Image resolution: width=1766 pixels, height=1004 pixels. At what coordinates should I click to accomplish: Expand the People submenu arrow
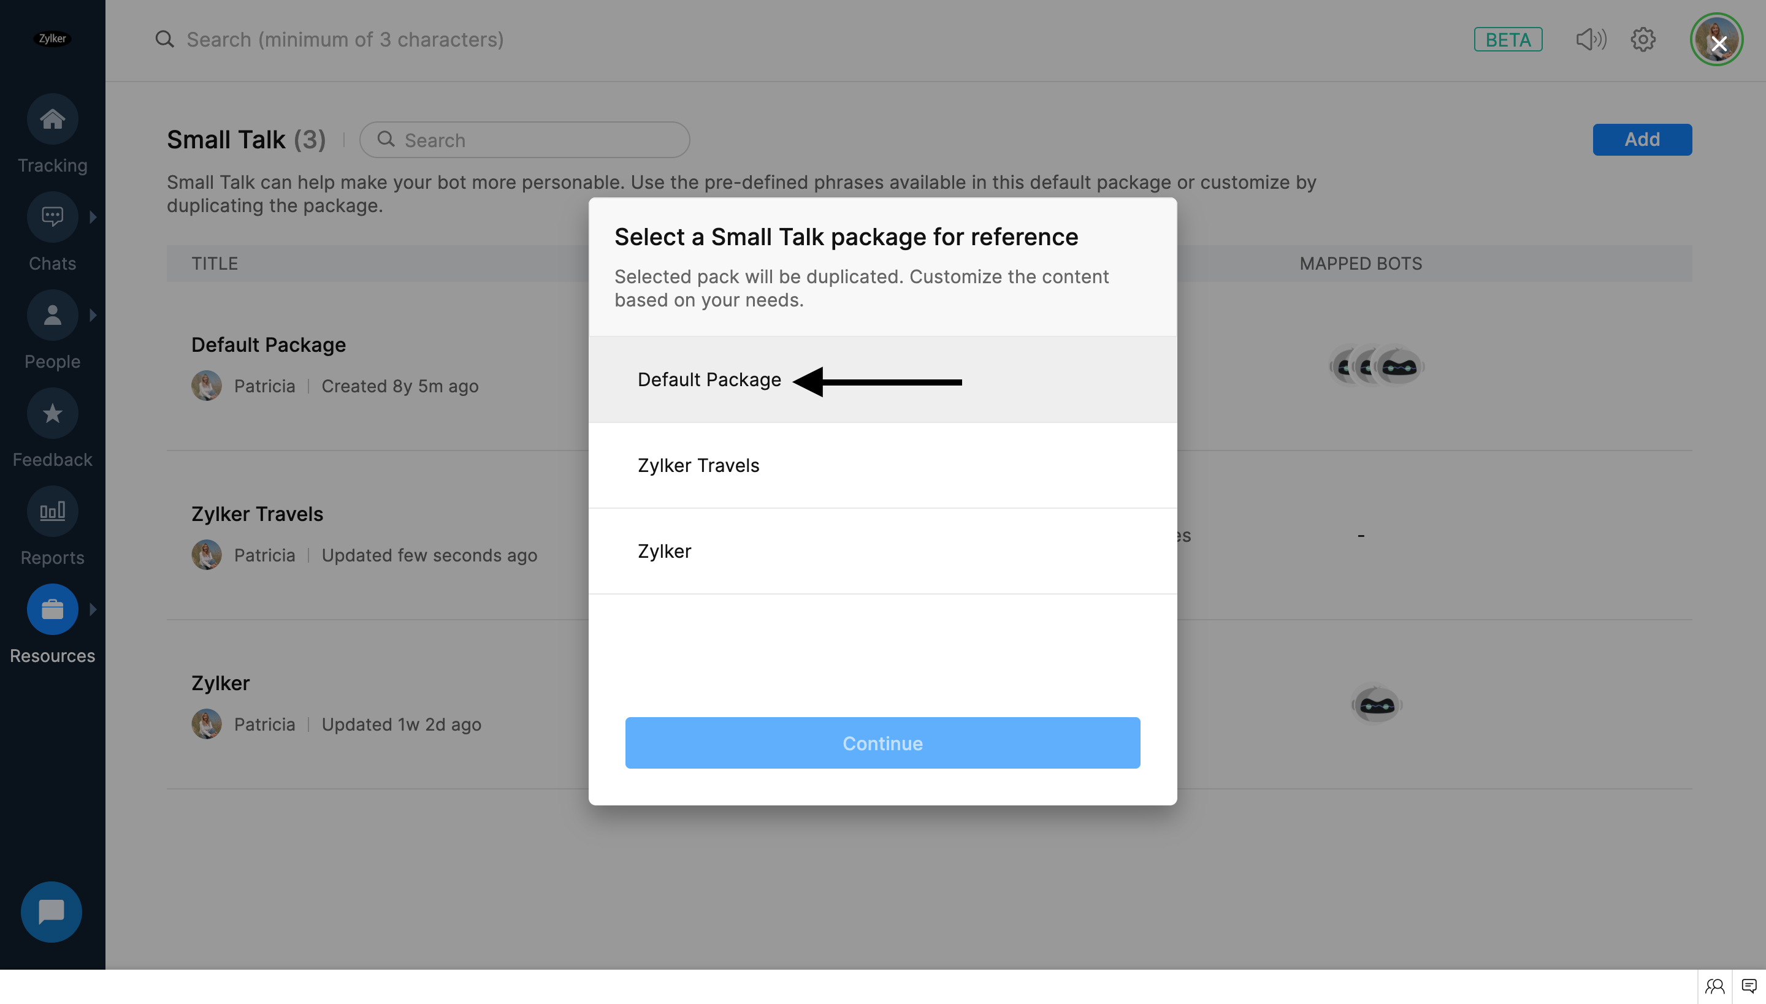93,315
